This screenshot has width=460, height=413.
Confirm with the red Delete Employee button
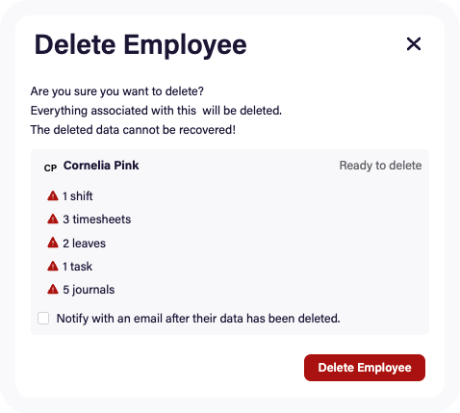[x=365, y=368]
